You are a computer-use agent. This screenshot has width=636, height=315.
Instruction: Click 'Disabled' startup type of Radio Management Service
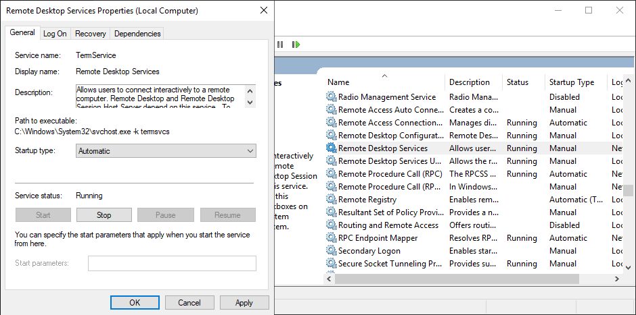(x=564, y=97)
